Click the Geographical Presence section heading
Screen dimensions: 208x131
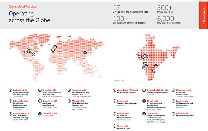pos(23,7)
